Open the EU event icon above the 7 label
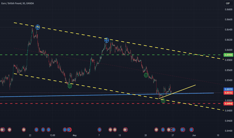This screenshot has height=138, width=234. click(x=99, y=130)
